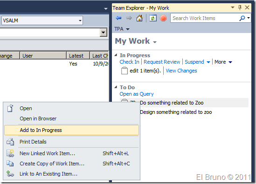
Task: Click the grey Forward arrow in Team Explorer
Action: coord(129,18)
